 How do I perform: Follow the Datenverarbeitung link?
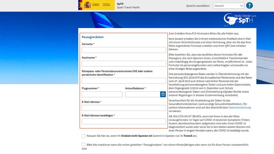pos(239,107)
